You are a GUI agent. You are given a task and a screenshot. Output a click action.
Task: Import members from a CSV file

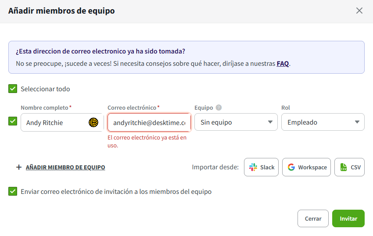tap(349, 167)
